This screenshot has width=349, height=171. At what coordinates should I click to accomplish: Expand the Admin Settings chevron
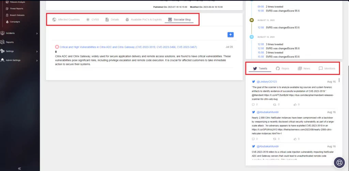(37, 60)
